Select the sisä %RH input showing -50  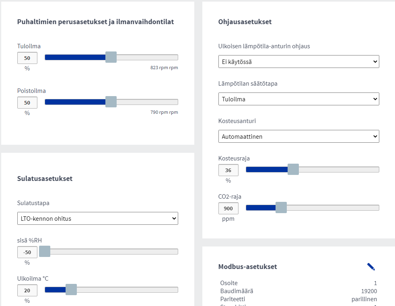point(27,252)
